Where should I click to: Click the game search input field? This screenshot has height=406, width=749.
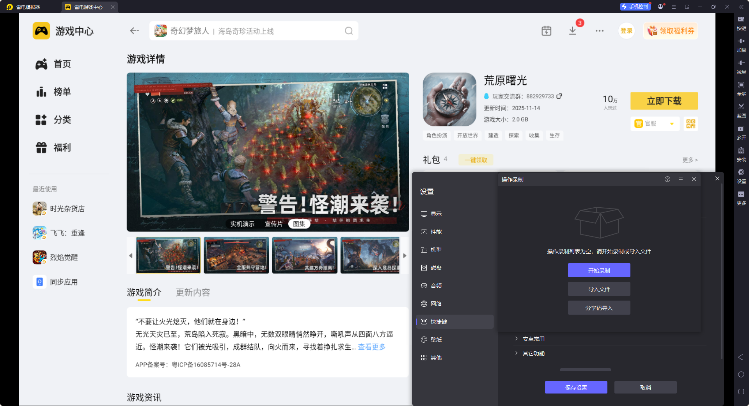tap(254, 30)
